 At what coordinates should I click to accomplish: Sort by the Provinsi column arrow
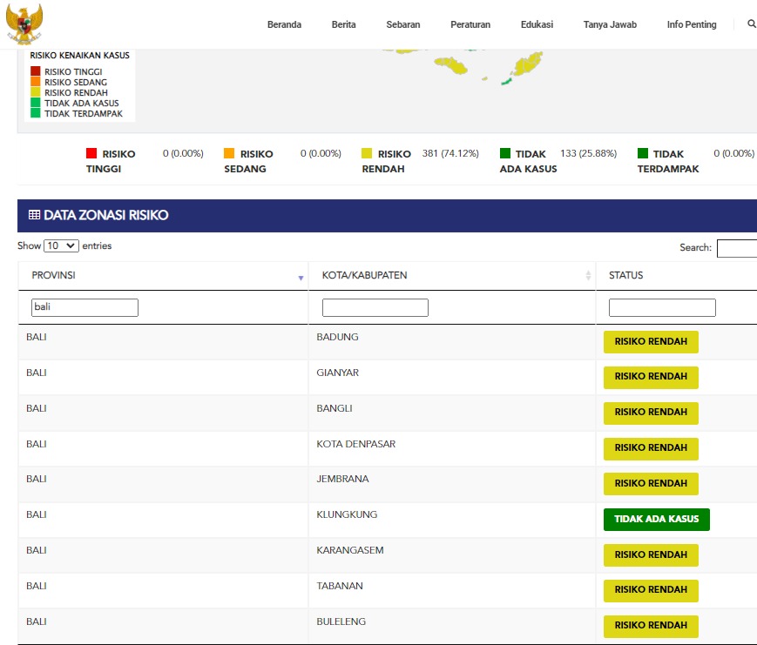(301, 277)
